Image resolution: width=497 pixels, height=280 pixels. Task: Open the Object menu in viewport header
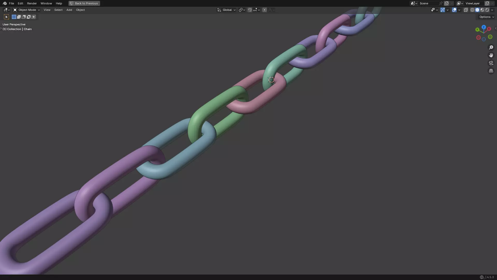80,10
